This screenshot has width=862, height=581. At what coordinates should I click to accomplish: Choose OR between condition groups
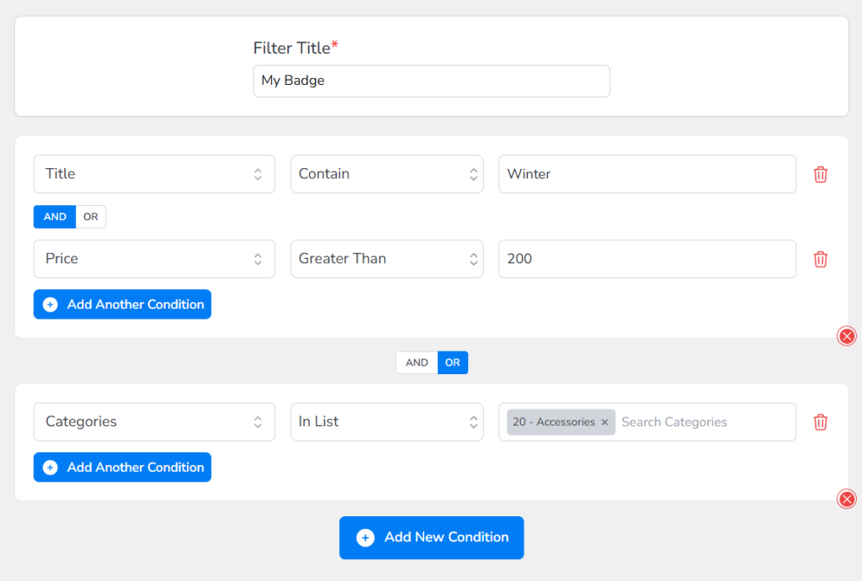click(453, 362)
